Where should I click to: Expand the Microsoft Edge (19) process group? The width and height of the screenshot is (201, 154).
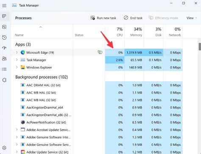(17, 52)
